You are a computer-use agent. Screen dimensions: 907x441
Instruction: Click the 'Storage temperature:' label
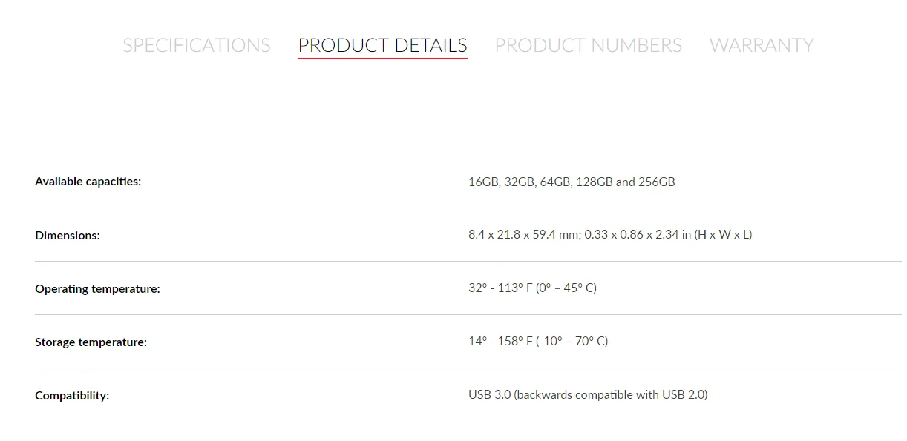click(x=91, y=342)
